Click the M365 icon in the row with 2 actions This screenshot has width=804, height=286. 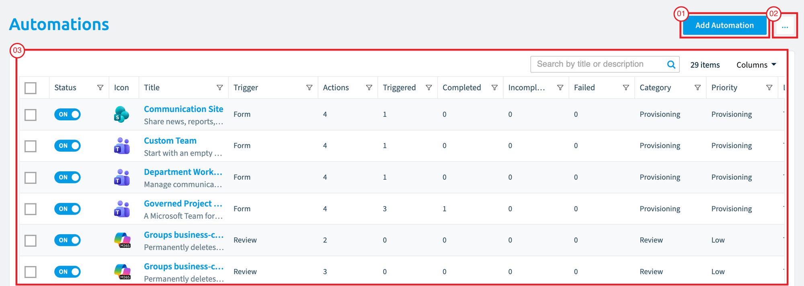tap(123, 240)
